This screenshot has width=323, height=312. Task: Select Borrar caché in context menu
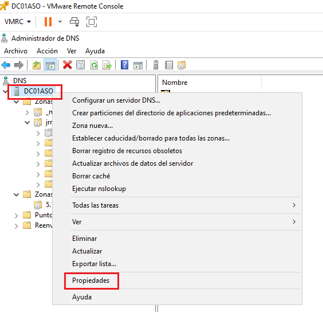177,176
